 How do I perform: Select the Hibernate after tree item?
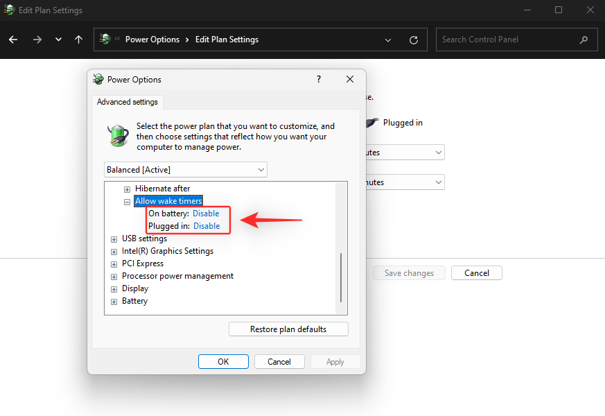(162, 189)
